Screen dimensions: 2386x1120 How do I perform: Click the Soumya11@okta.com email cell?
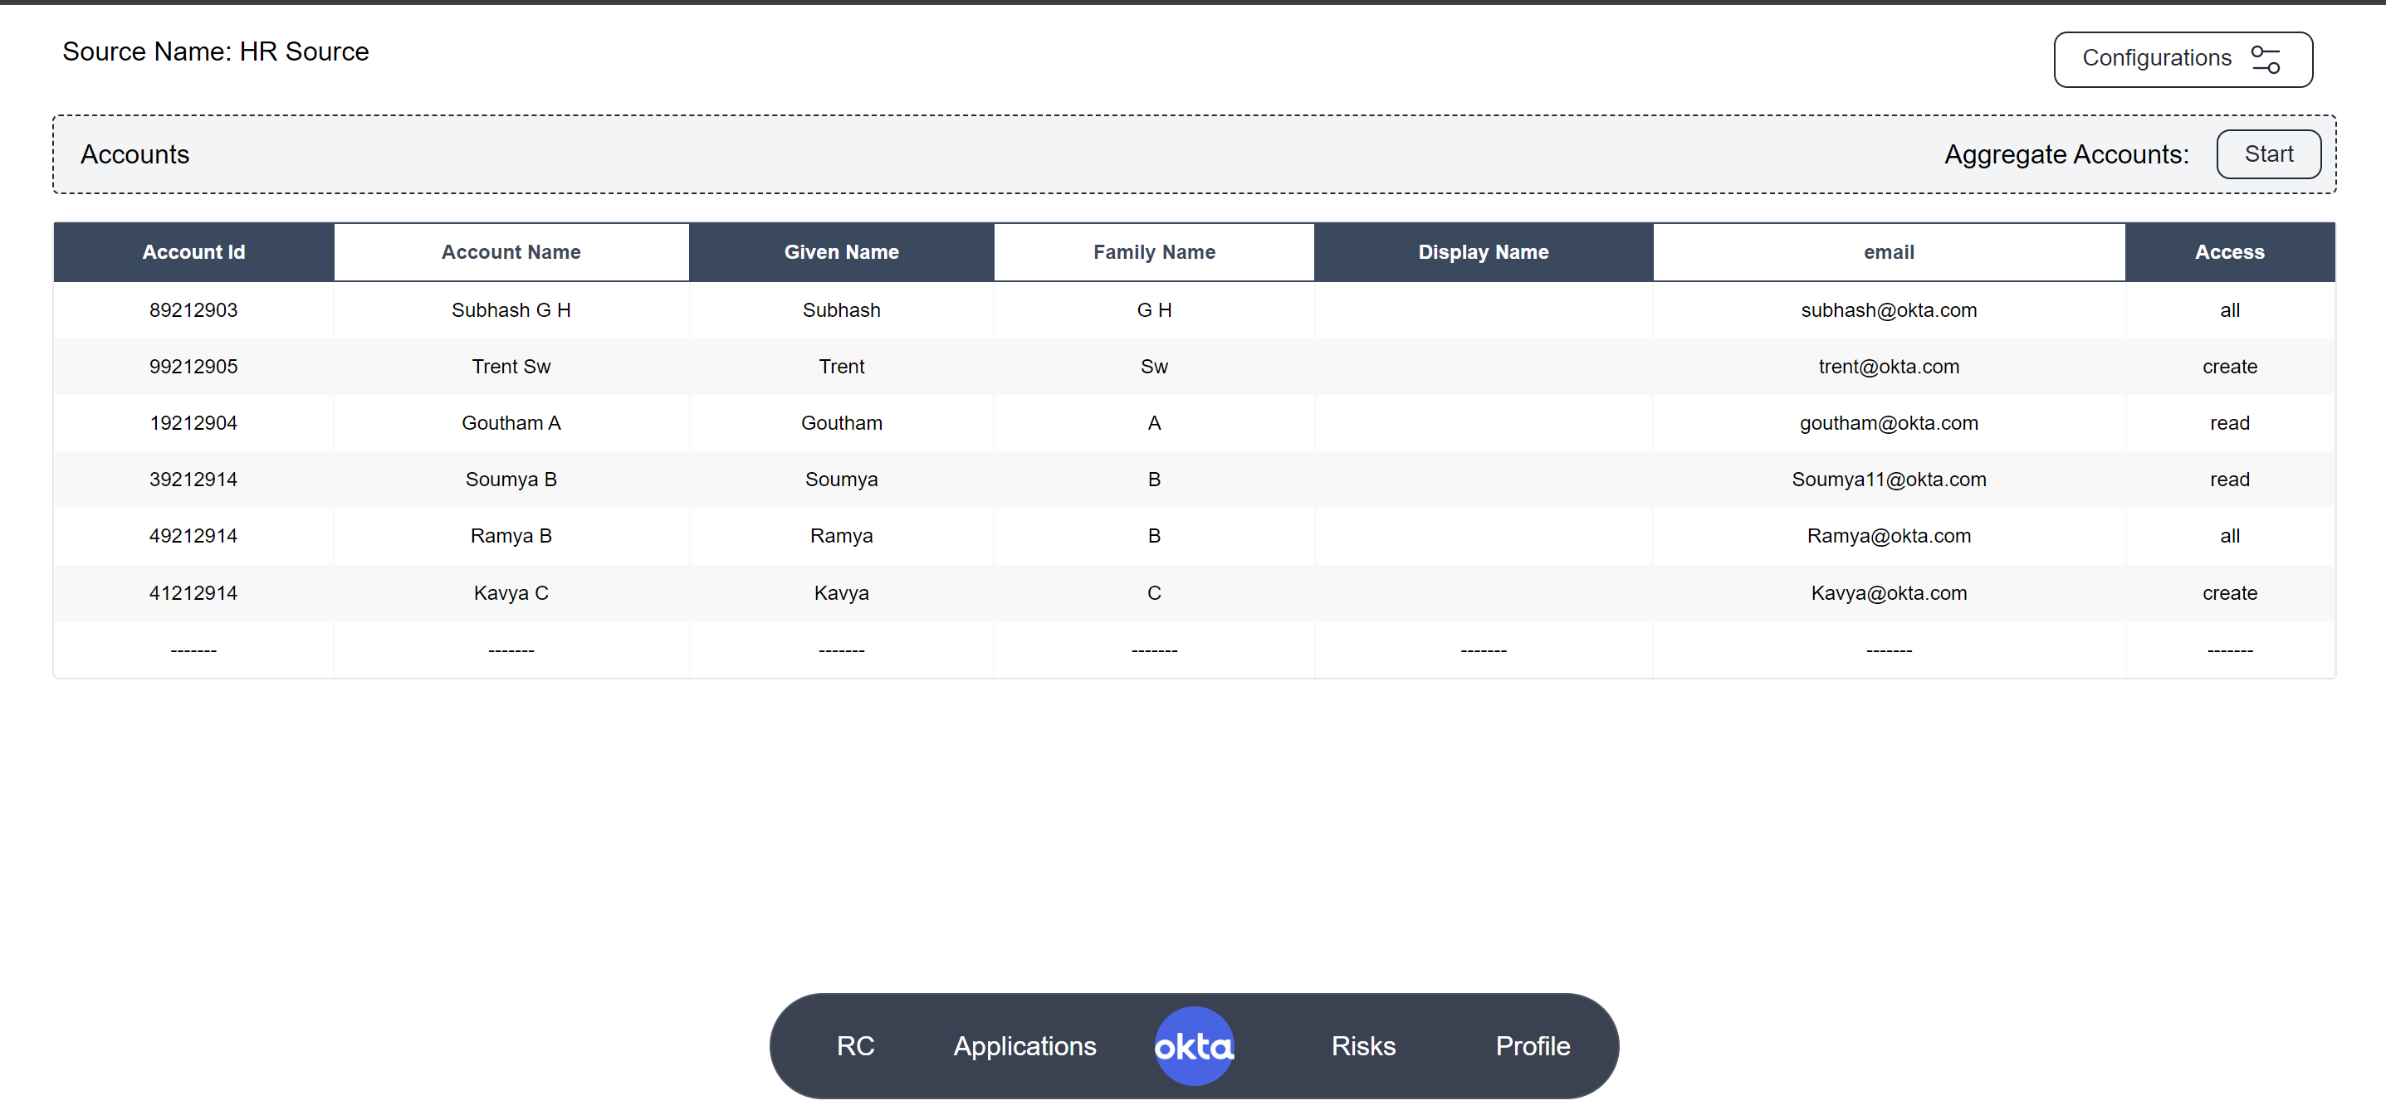point(1888,480)
